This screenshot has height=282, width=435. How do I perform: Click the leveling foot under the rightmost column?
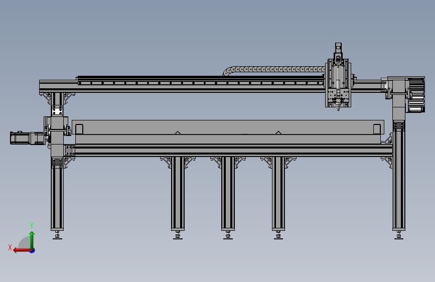point(399,235)
